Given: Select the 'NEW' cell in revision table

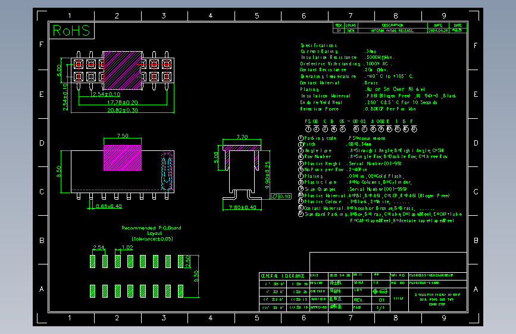Looking at the screenshot, I should pos(351,30).
